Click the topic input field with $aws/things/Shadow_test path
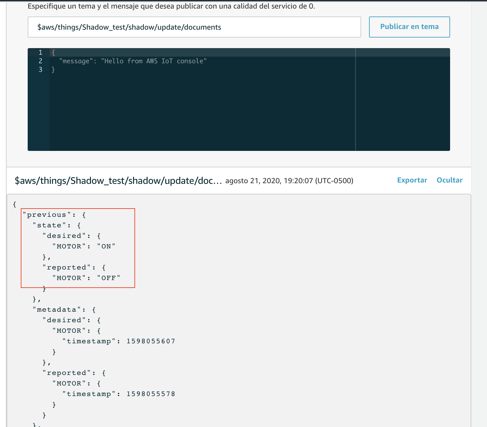 [194, 27]
